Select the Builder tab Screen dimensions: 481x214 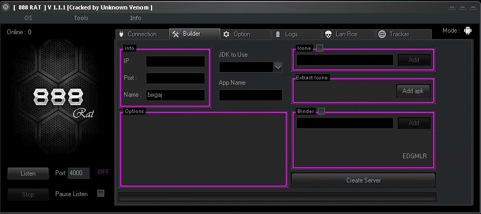(195, 34)
